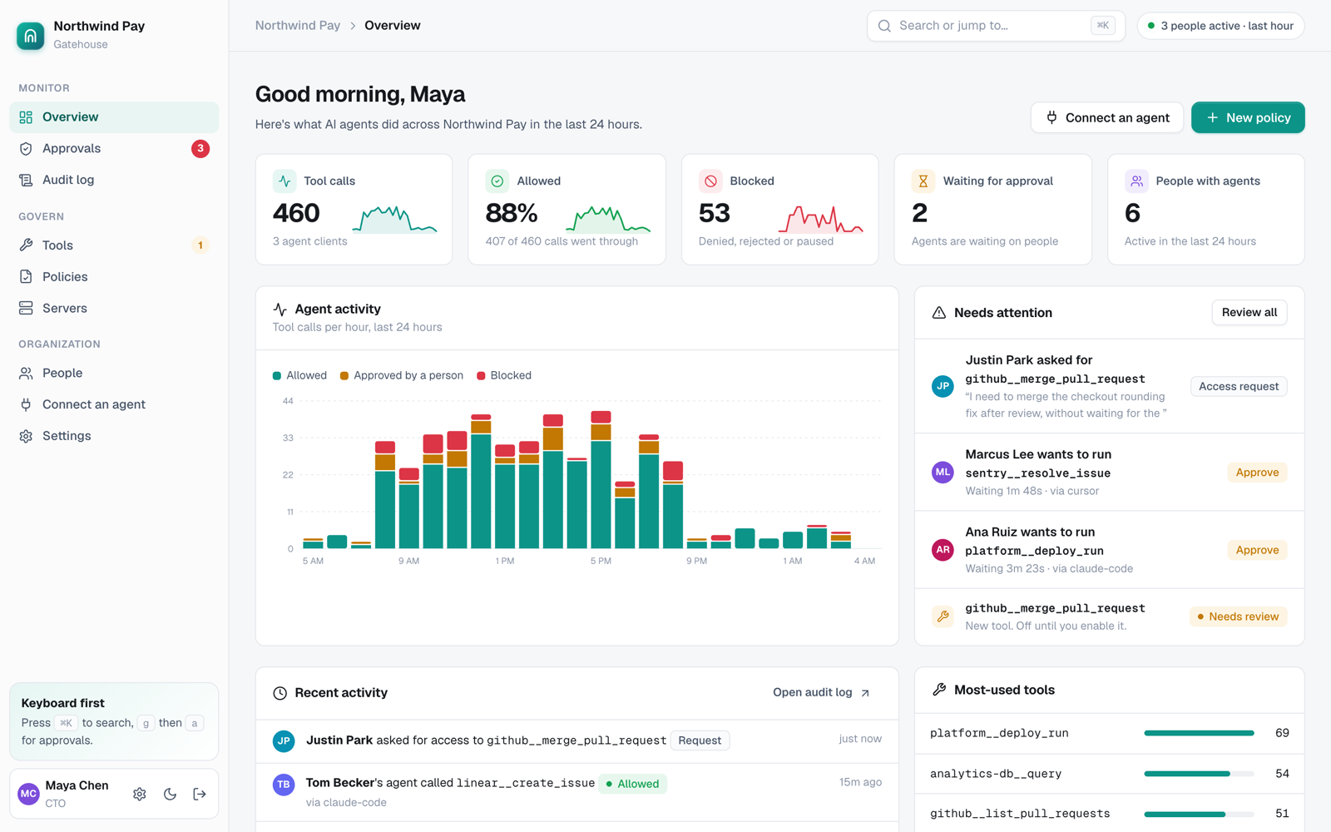Click the People with agents icon
The height and width of the screenshot is (832, 1331).
1136,181
